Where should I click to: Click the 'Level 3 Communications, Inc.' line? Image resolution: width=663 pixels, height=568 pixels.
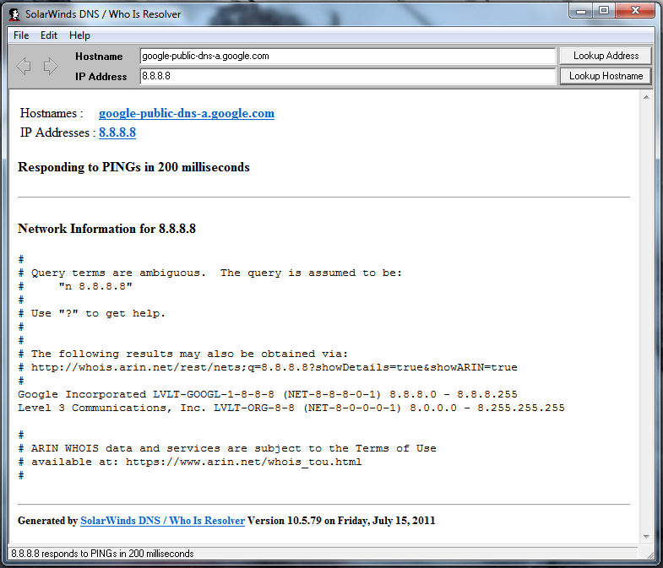291,408
